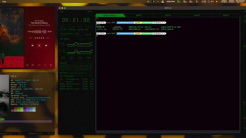Toggle shuffle in the music player
Screen dimensions: 246x138
pyautogui.click(x=45, y=65)
